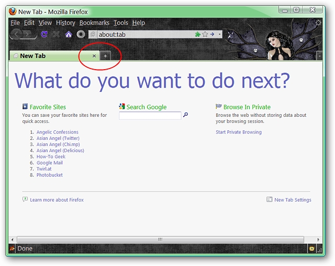Click the green puzzle piece icon in address bar
The height and width of the screenshot is (266, 335).
[x=198, y=35]
